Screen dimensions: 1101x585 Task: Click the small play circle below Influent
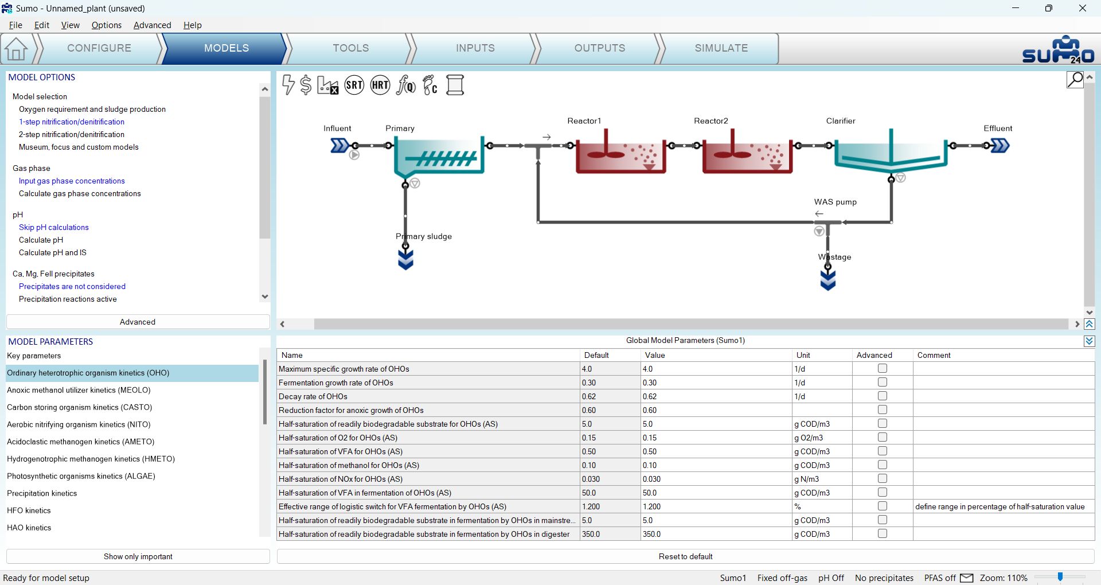pos(354,155)
